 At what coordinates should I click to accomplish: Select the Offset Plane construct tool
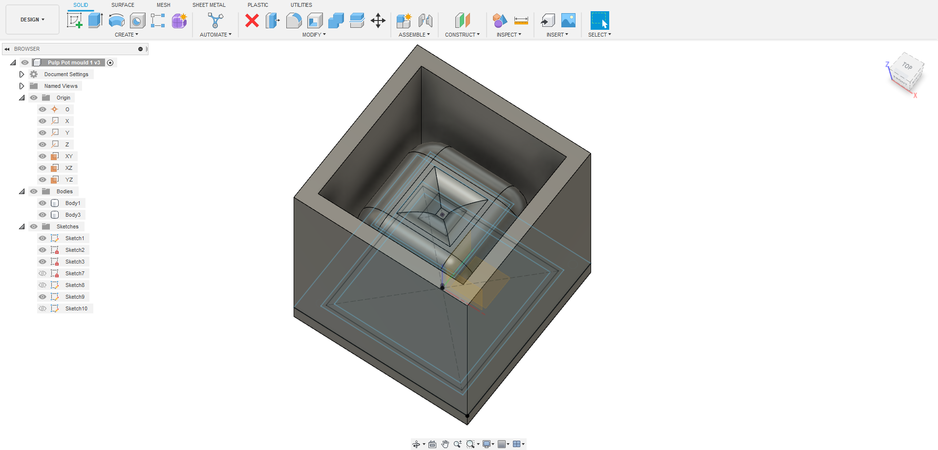462,20
